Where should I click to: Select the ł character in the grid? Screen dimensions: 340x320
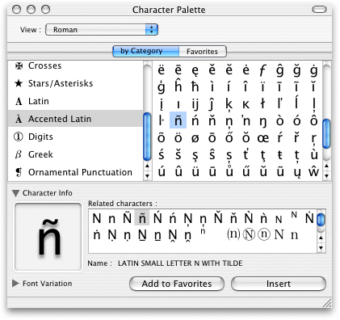pos(263,103)
